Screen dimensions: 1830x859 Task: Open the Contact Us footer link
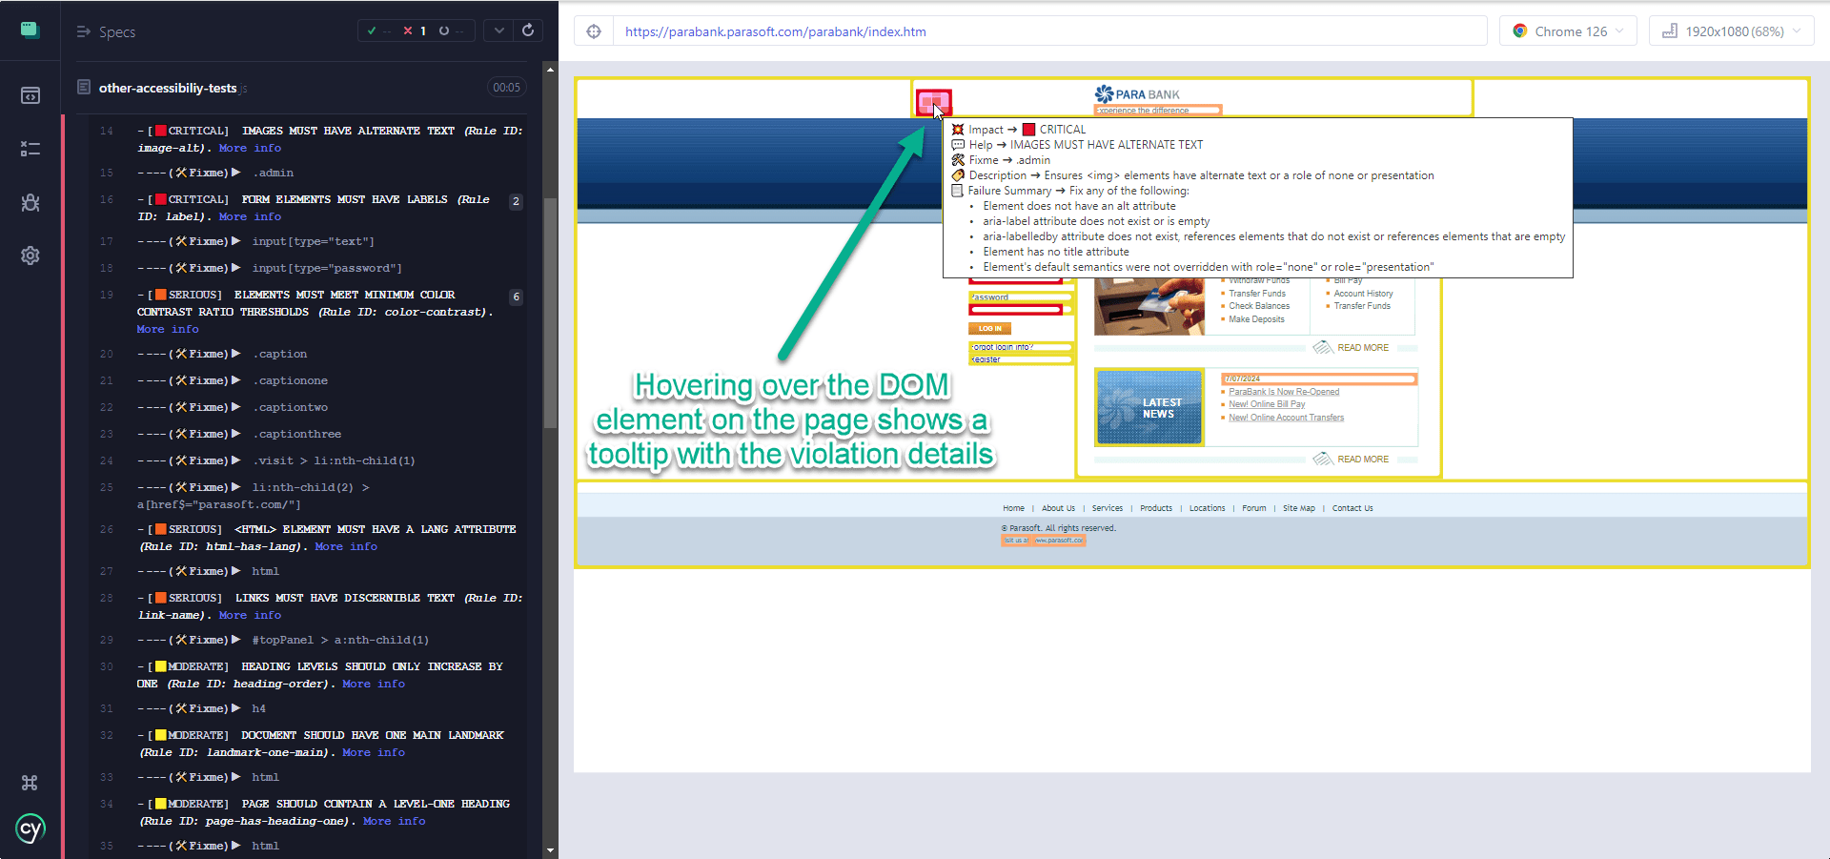(x=1352, y=508)
